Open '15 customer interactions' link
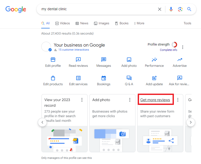The height and width of the screenshot is (164, 201). pos(73,50)
